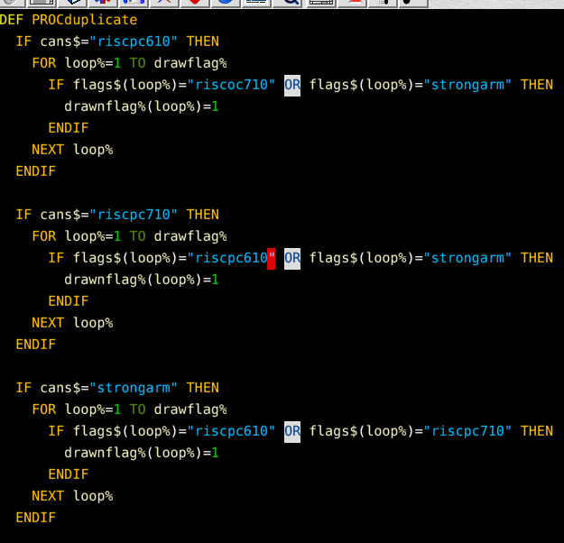This screenshot has width=564, height=543.
Task: Click the final ENDIF at the bottom
Action: point(35,518)
